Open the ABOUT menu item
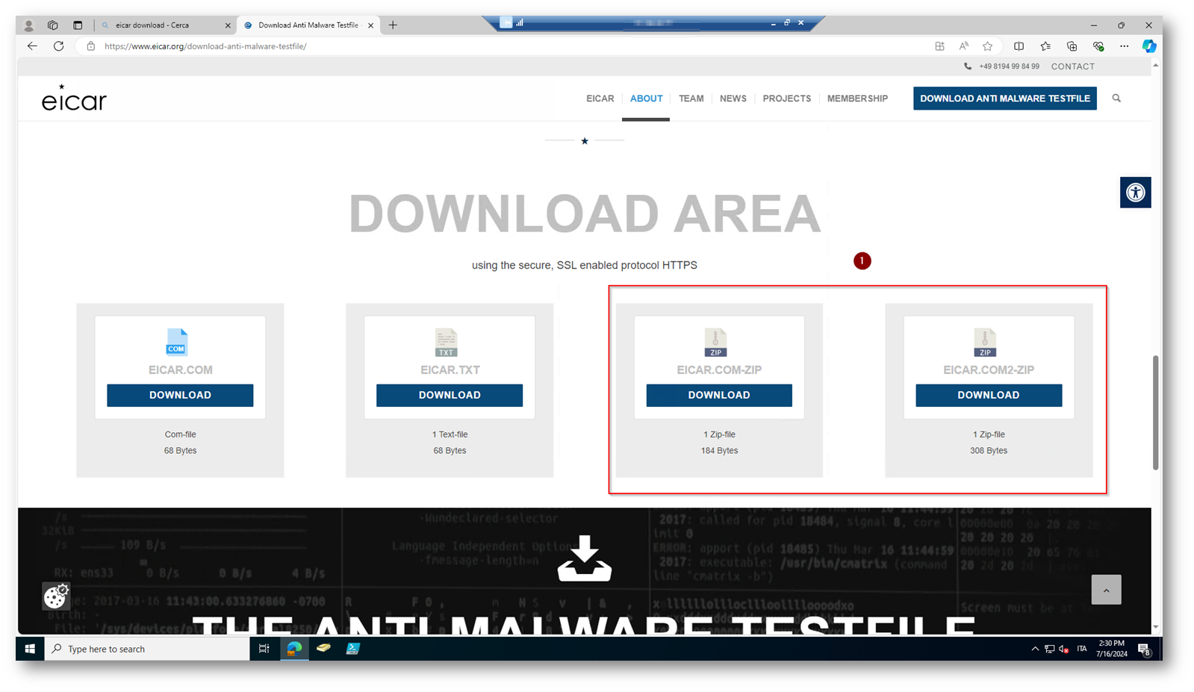This screenshot has height=692, width=1194. point(646,99)
